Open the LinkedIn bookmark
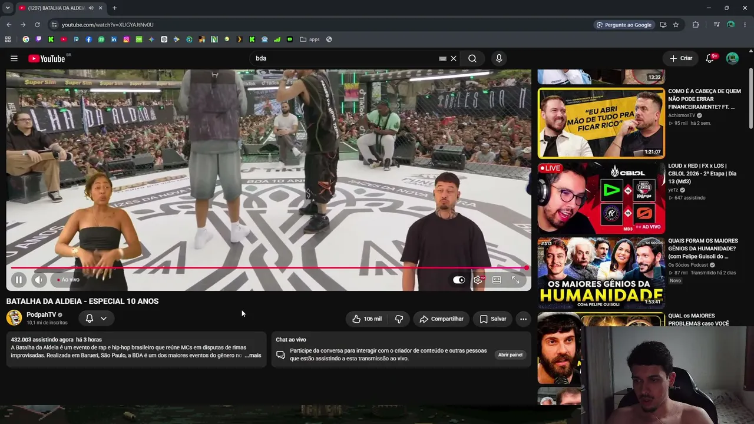 pyautogui.click(x=114, y=39)
